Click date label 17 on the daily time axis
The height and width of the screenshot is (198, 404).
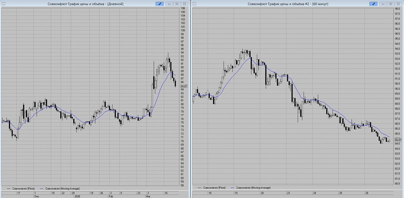[x=18, y=193]
